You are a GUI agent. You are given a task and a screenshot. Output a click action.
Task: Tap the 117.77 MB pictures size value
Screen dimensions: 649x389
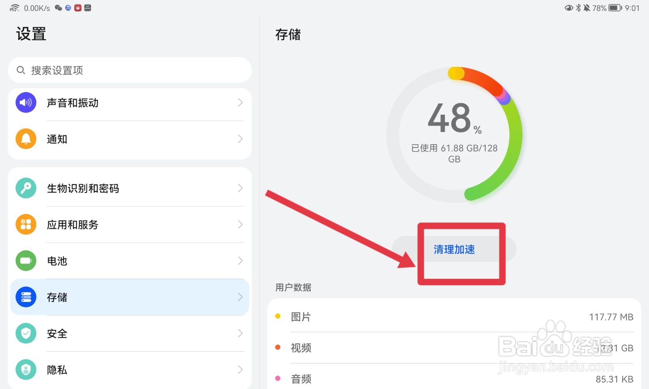(611, 317)
